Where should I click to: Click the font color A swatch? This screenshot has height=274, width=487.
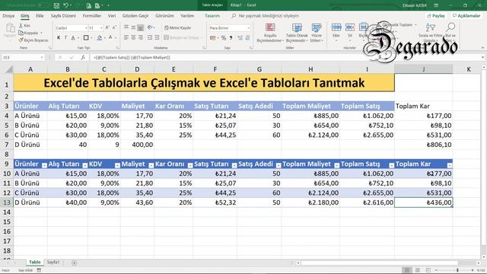(x=110, y=37)
